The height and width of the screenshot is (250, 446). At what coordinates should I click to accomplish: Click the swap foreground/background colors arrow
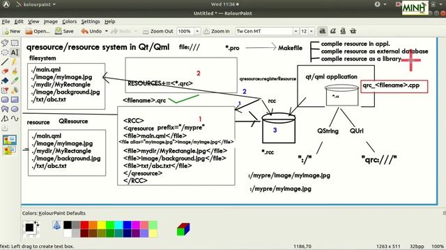(x=37, y=223)
